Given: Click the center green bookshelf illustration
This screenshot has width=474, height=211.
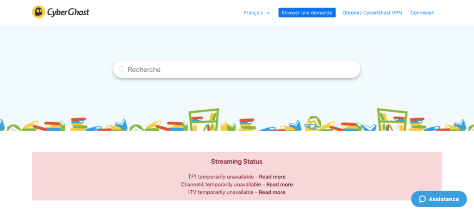Looking at the screenshot, I should [204, 120].
